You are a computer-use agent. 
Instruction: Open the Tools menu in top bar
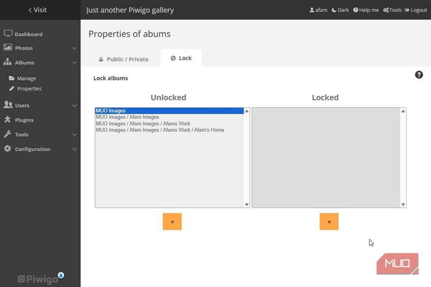(392, 10)
